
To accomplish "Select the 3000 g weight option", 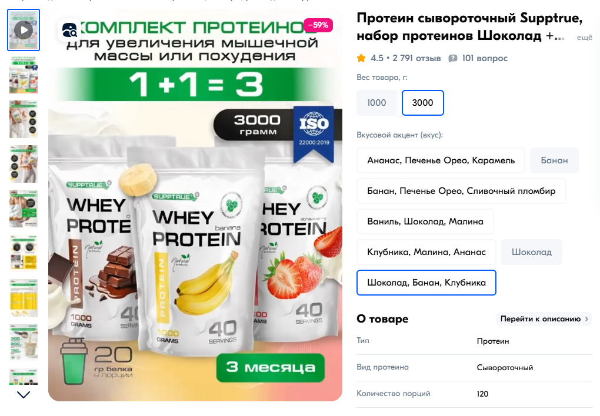I will point(423,103).
